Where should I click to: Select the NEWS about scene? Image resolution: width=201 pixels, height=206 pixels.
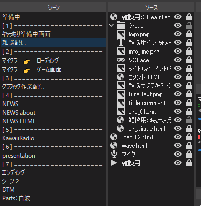click(x=53, y=113)
